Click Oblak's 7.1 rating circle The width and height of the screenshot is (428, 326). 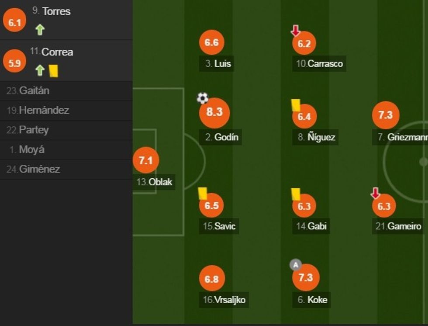(x=145, y=160)
